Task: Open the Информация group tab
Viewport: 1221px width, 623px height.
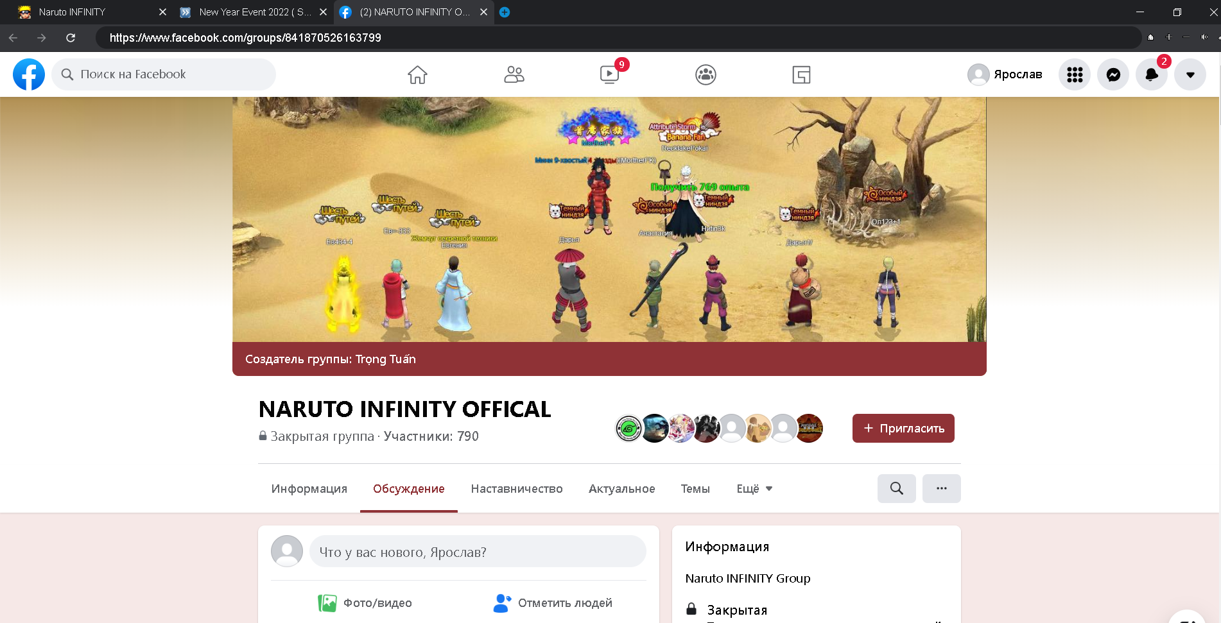Action: tap(309, 489)
